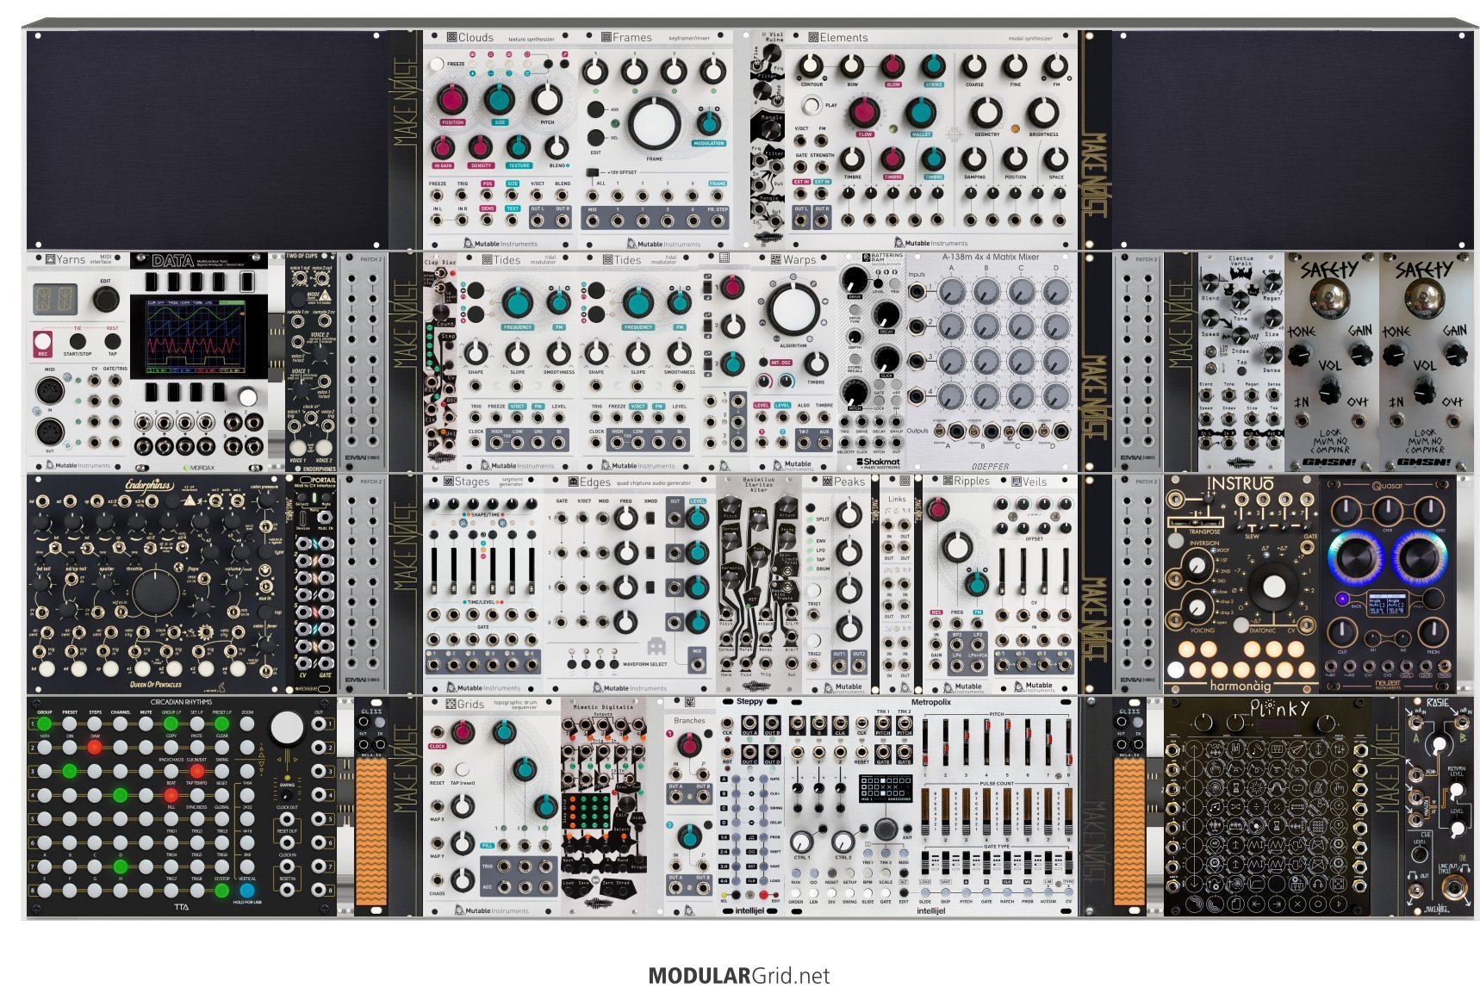
Task: Click the Grids TAP (reset) button
Action: tap(463, 769)
